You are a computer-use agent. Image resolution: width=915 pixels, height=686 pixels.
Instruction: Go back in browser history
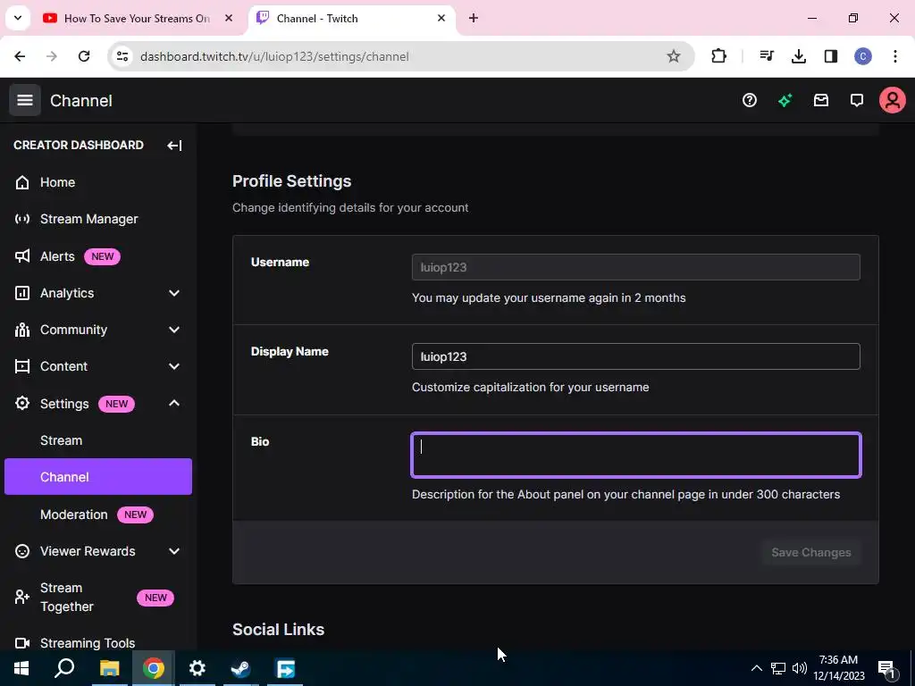(x=20, y=56)
